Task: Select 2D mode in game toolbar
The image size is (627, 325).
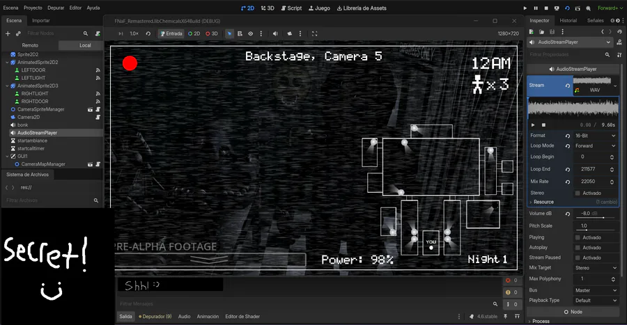Action: [x=194, y=34]
